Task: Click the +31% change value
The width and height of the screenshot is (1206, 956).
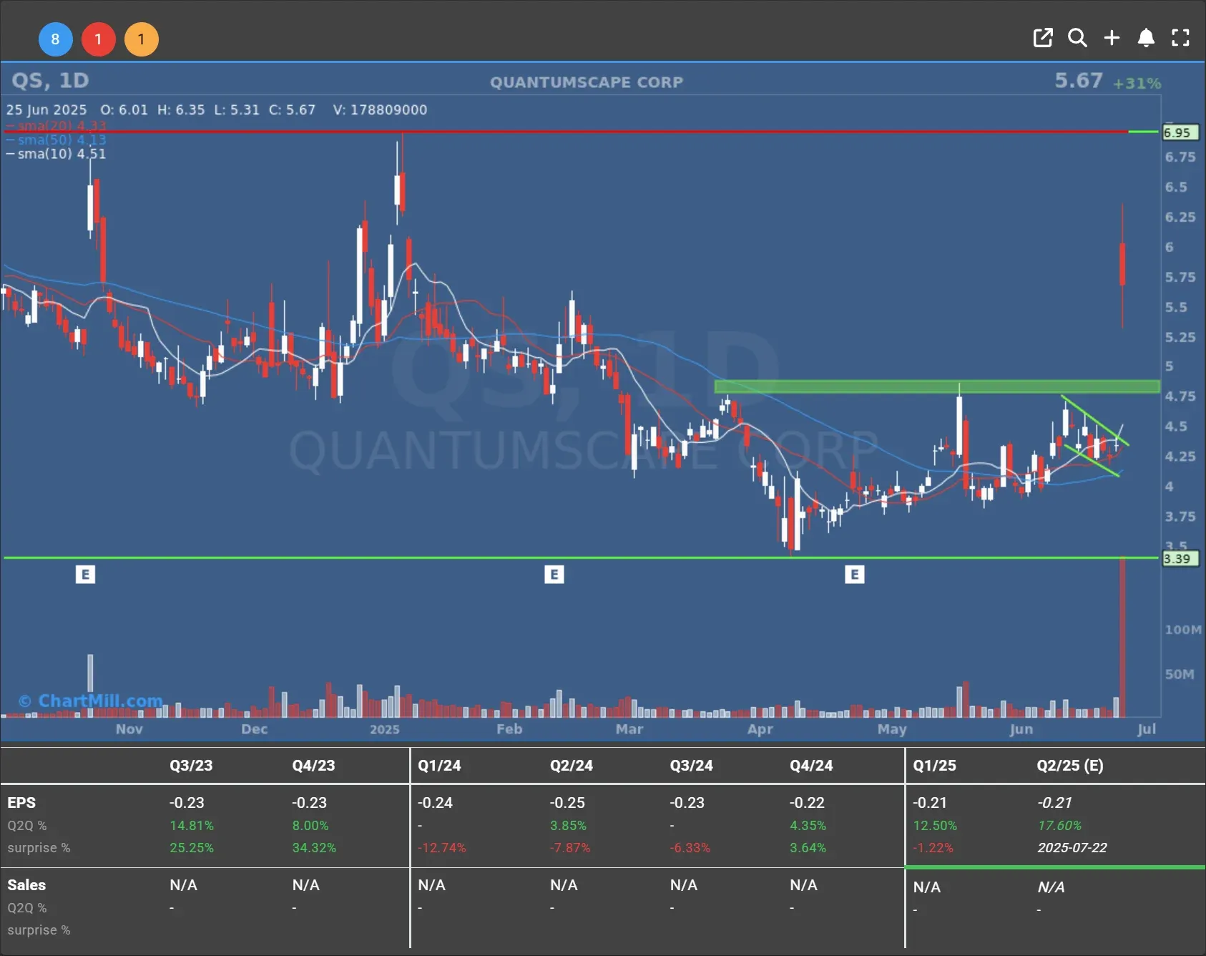Action: tap(1137, 84)
